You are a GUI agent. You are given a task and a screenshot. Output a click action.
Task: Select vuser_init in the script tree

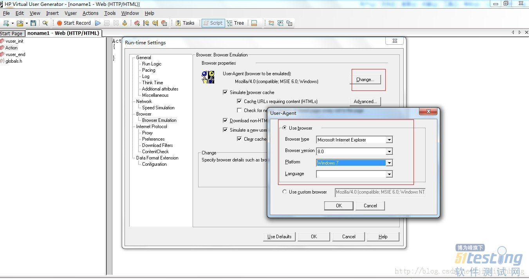coord(14,41)
